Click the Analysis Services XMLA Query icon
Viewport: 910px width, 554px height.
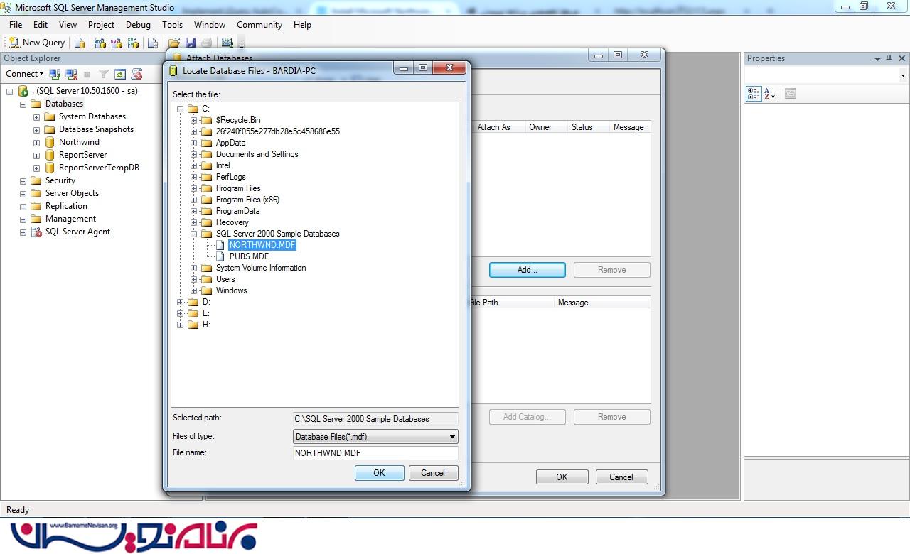pos(133,43)
